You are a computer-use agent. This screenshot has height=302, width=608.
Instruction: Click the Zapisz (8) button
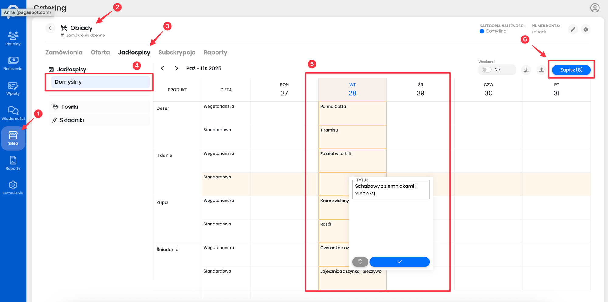tap(571, 70)
